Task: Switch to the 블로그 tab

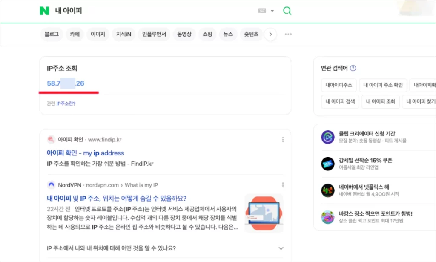Action: click(52, 34)
